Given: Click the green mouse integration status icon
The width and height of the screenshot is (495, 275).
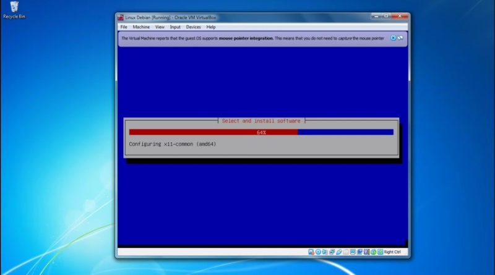Looking at the screenshot, I should 374,252.
